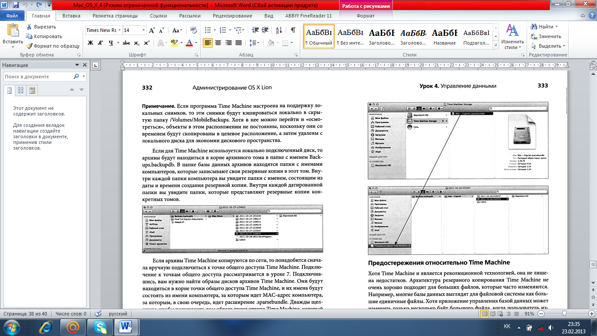Screen dimensions: 597x336
Task: Center-align the paragraph
Action: 218,43
